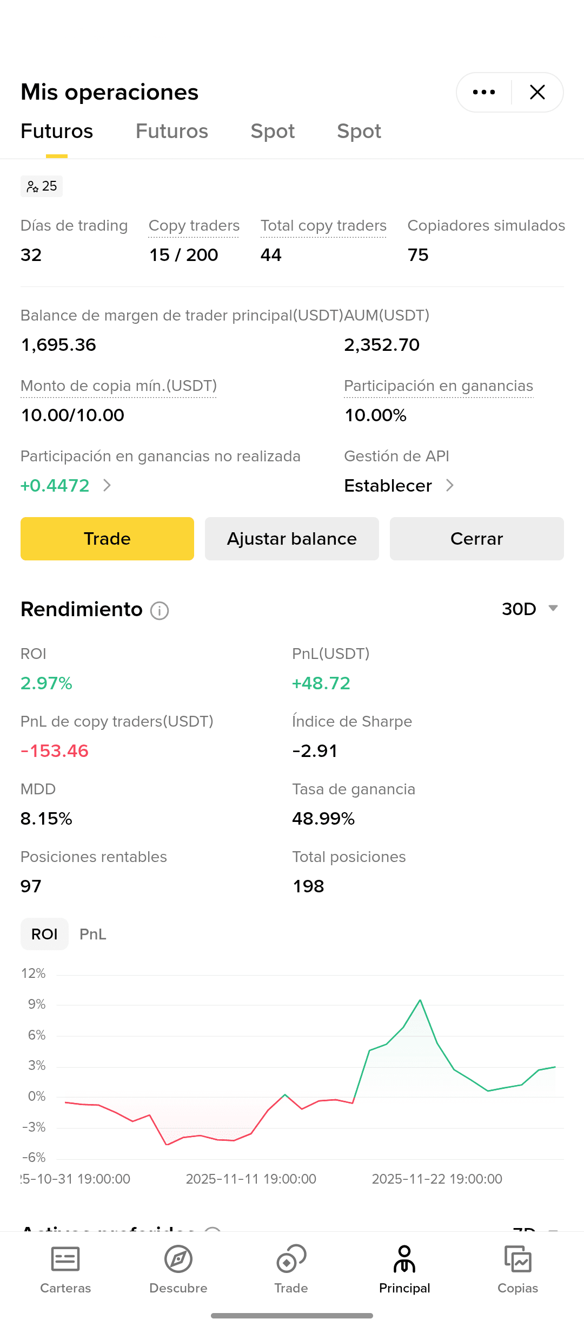Viewport: 584px width, 1332px height.
Task: Open the three-dot more options menu
Action: point(484,92)
